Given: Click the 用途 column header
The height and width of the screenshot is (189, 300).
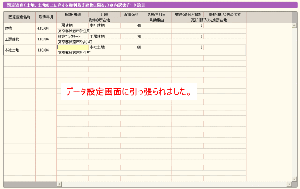Looking at the screenshot, I should point(105,15).
